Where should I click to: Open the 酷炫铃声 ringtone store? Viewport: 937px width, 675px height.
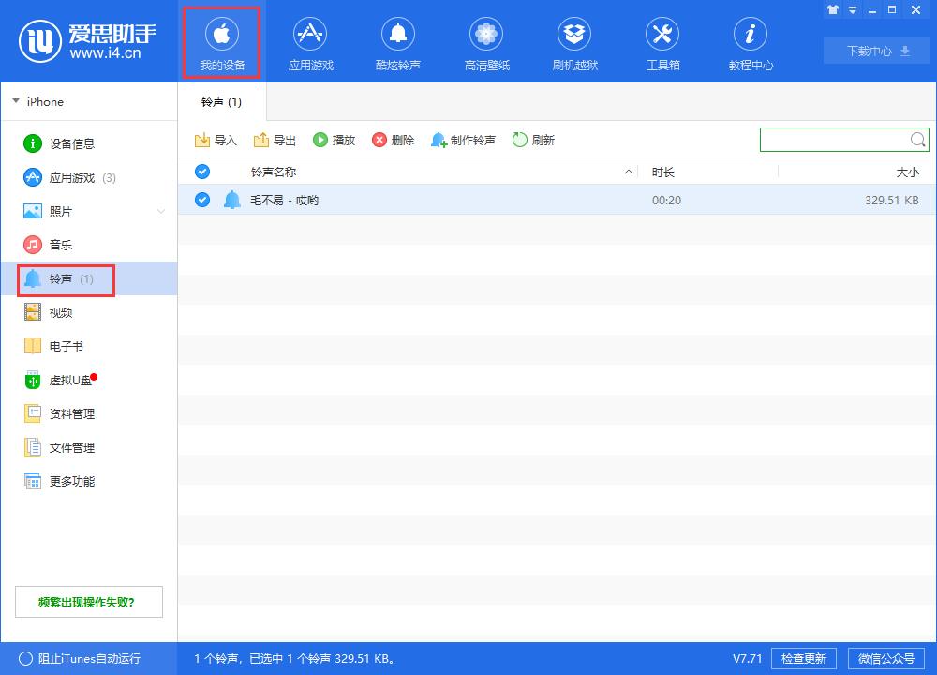[x=397, y=41]
